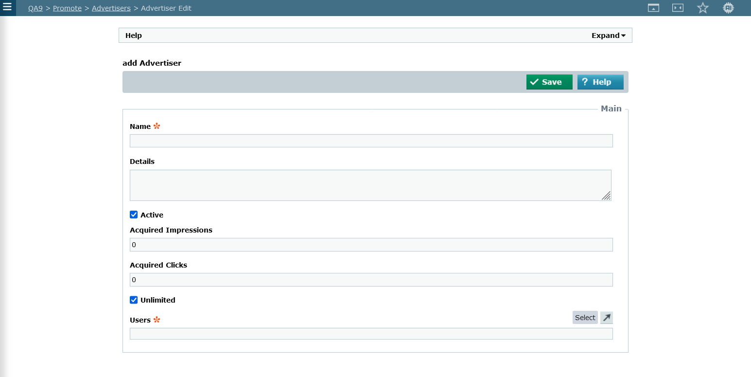Click the collapse header panel icon

(x=653, y=8)
